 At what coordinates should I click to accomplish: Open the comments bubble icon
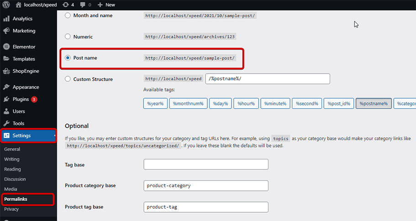pyautogui.click(x=83, y=5)
